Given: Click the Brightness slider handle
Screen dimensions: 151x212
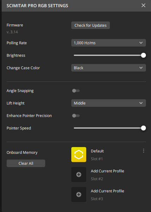Looking at the screenshot, I should [x=143, y=55].
